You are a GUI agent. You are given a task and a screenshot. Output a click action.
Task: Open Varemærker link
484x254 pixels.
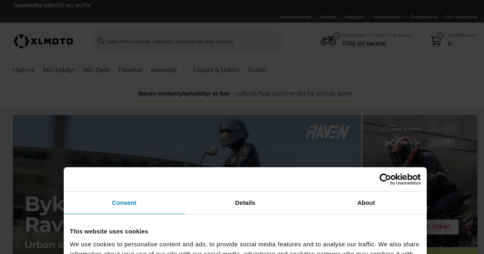pos(387,17)
